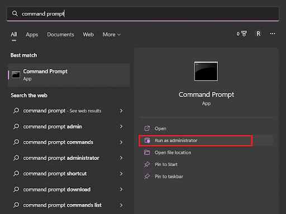Expand the More dropdown filter
The width and height of the screenshot is (286, 214).
pos(112,35)
